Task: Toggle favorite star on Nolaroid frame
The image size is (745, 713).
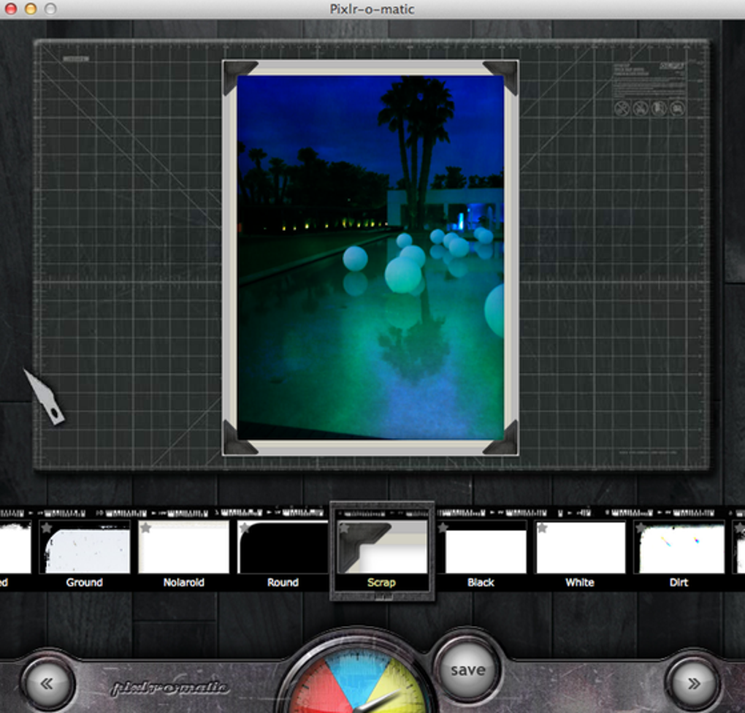Action: [146, 528]
